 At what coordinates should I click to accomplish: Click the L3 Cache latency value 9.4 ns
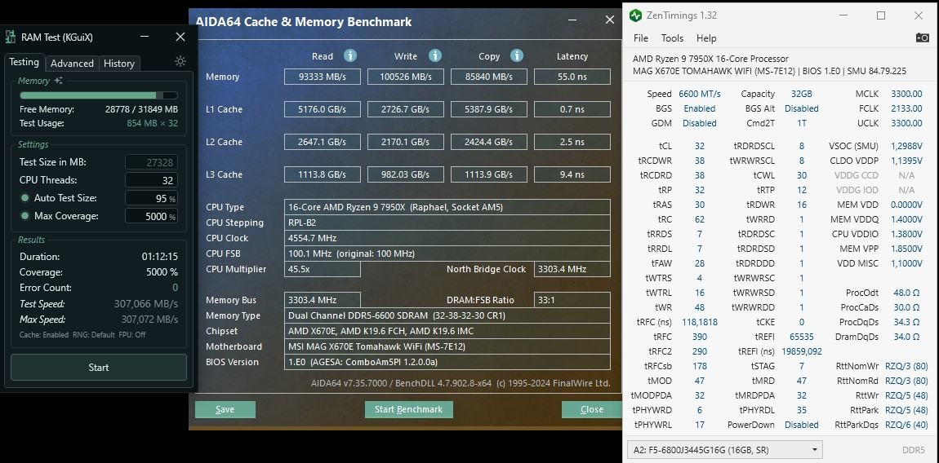point(572,174)
